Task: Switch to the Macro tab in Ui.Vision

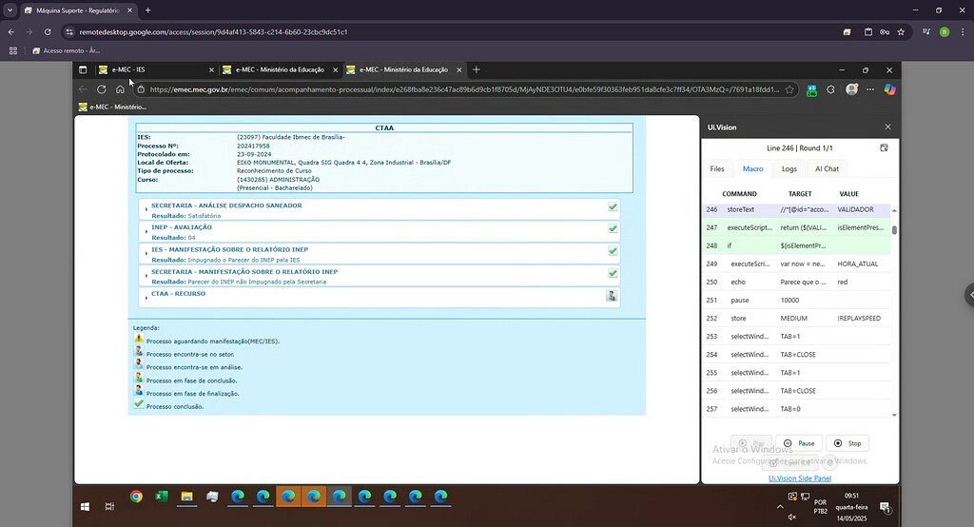Action: [753, 169]
